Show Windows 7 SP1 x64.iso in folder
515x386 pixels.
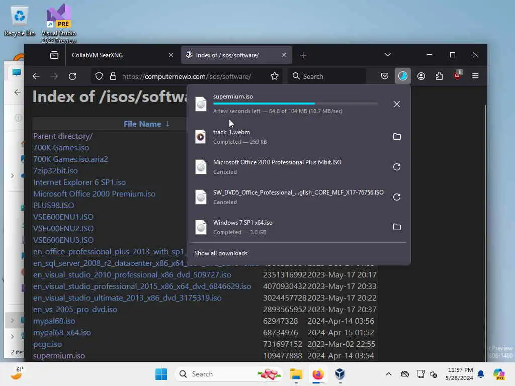coord(397,227)
